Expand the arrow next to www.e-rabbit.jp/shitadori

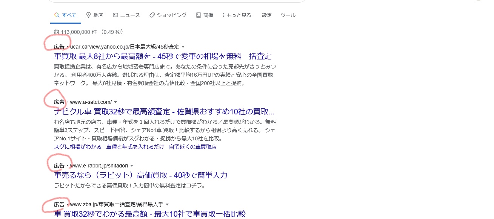click(x=132, y=166)
